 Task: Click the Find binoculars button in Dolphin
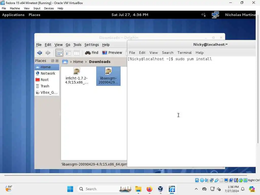(x=91, y=53)
